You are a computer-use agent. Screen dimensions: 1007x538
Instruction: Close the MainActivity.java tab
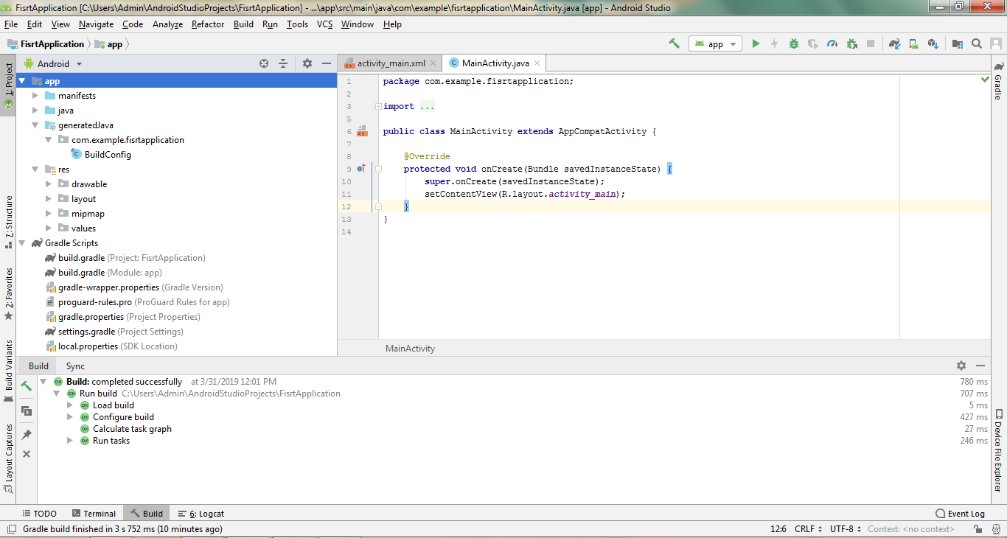pyautogui.click(x=537, y=63)
